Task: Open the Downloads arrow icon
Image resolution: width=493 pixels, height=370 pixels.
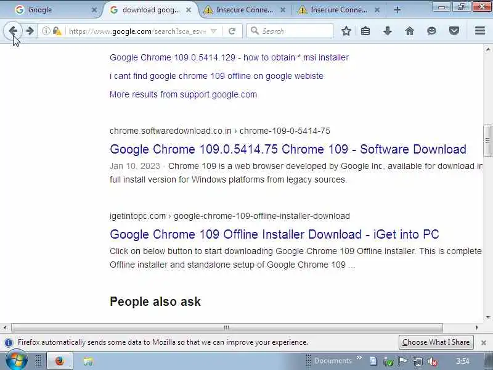Action: coord(388,31)
